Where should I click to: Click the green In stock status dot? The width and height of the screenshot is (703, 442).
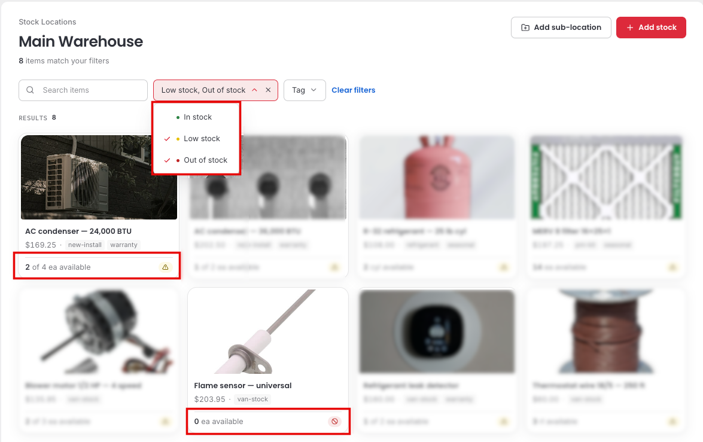click(x=178, y=117)
